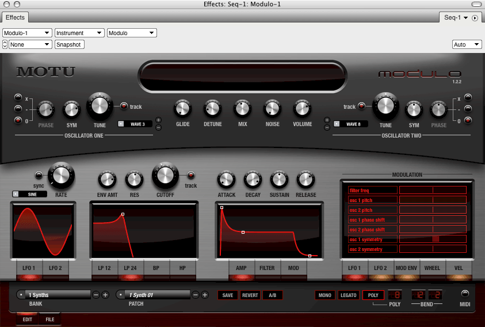Click the NOISE knob
The width and height of the screenshot is (485, 327).
[x=273, y=109]
